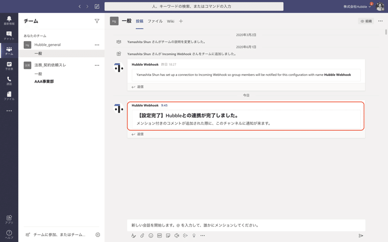Filter the teams list
The image size is (388, 242).
[97, 21]
